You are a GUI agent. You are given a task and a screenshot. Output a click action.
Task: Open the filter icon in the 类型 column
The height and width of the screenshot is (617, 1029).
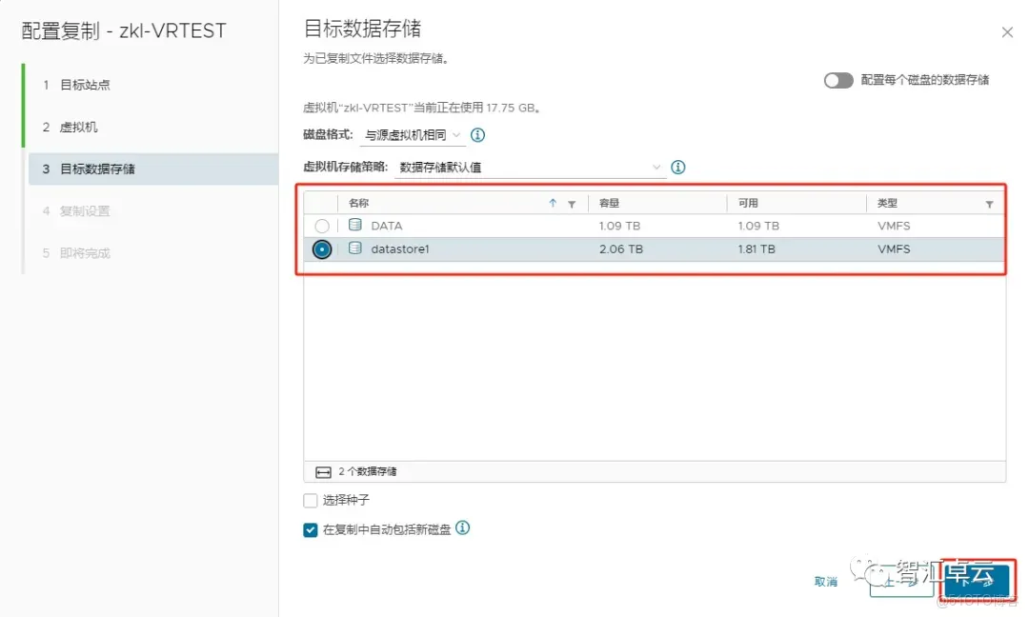989,204
